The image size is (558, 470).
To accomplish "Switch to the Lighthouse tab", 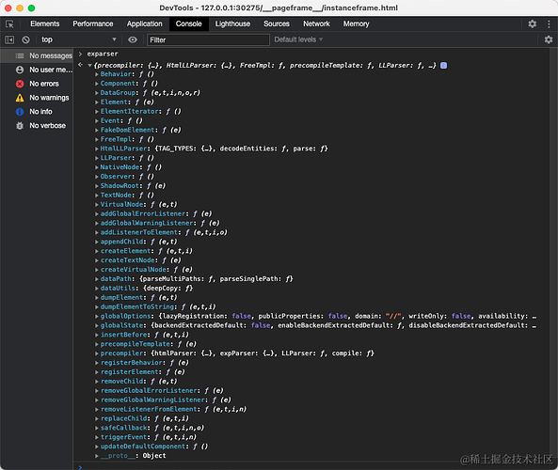I will 232,23.
